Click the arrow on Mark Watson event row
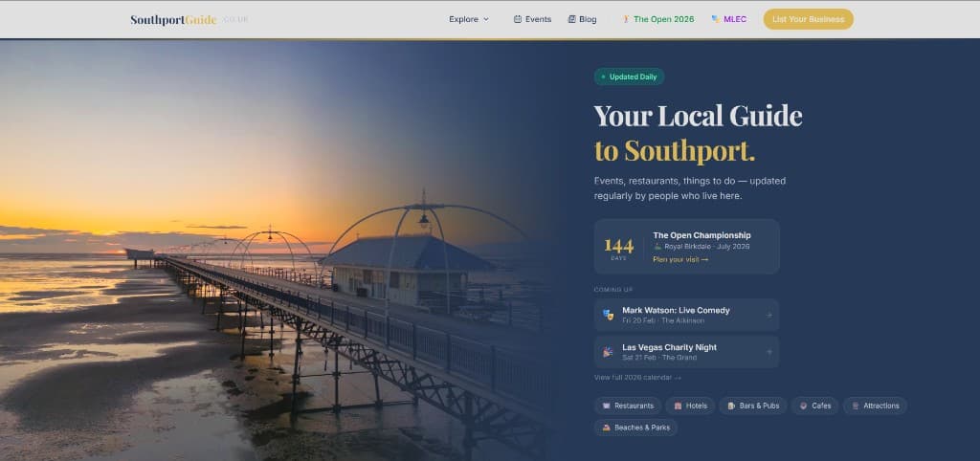This screenshot has width=980, height=461. pos(769,315)
